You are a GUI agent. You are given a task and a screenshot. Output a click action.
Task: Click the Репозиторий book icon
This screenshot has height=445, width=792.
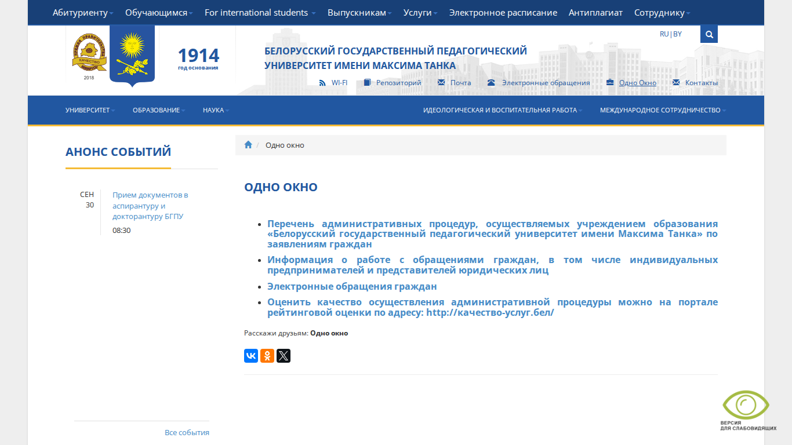pyautogui.click(x=367, y=83)
